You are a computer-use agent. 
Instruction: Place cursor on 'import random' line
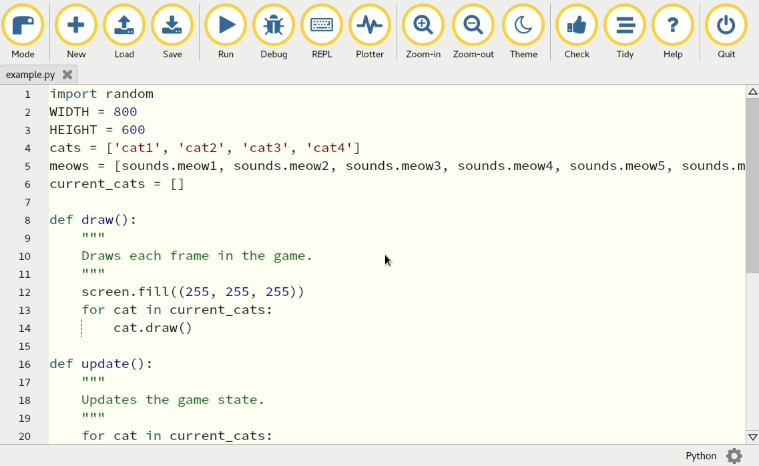[101, 94]
